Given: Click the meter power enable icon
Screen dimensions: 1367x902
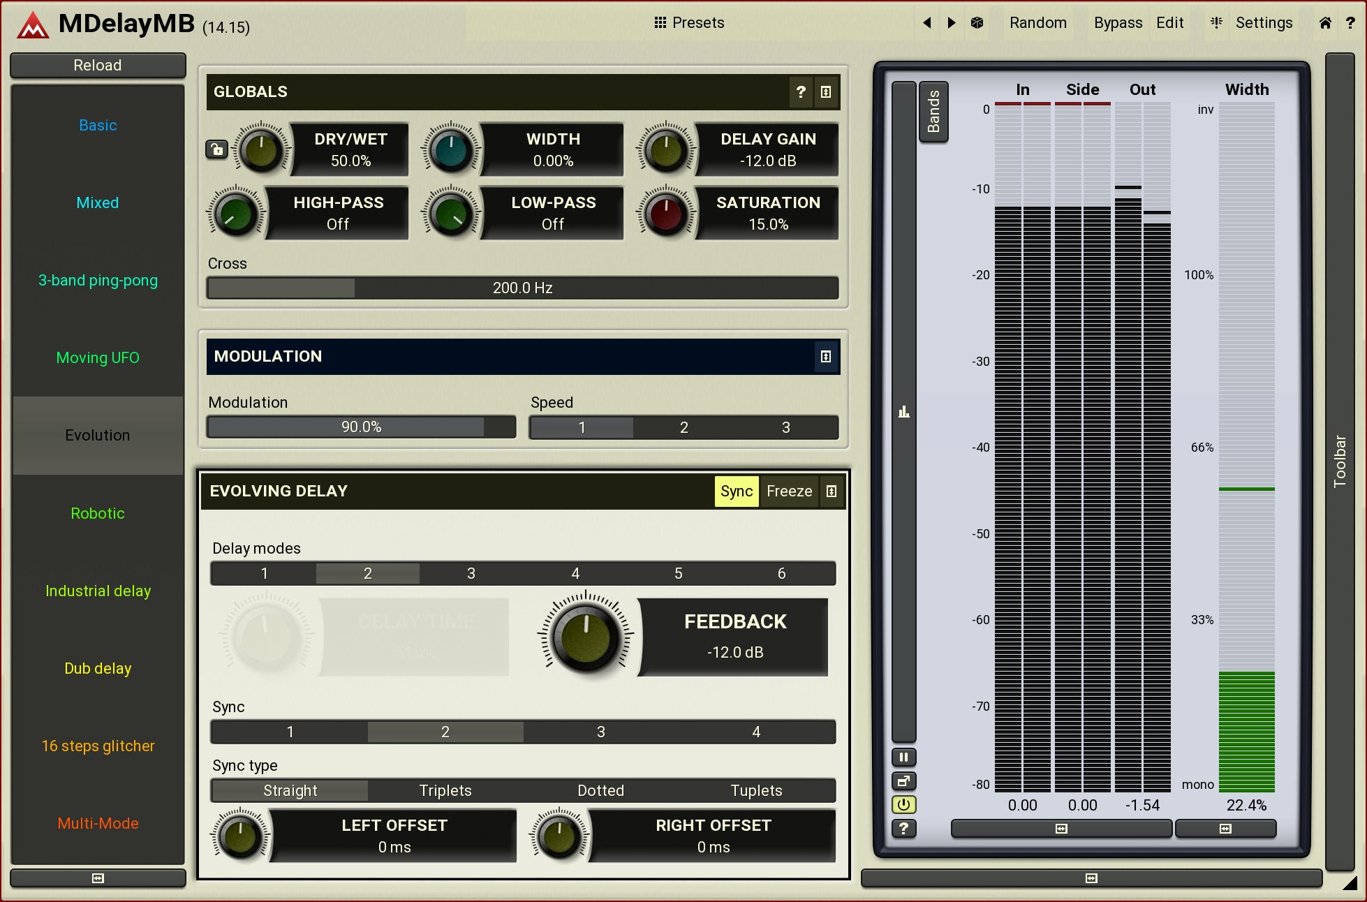Looking at the screenshot, I should (903, 804).
